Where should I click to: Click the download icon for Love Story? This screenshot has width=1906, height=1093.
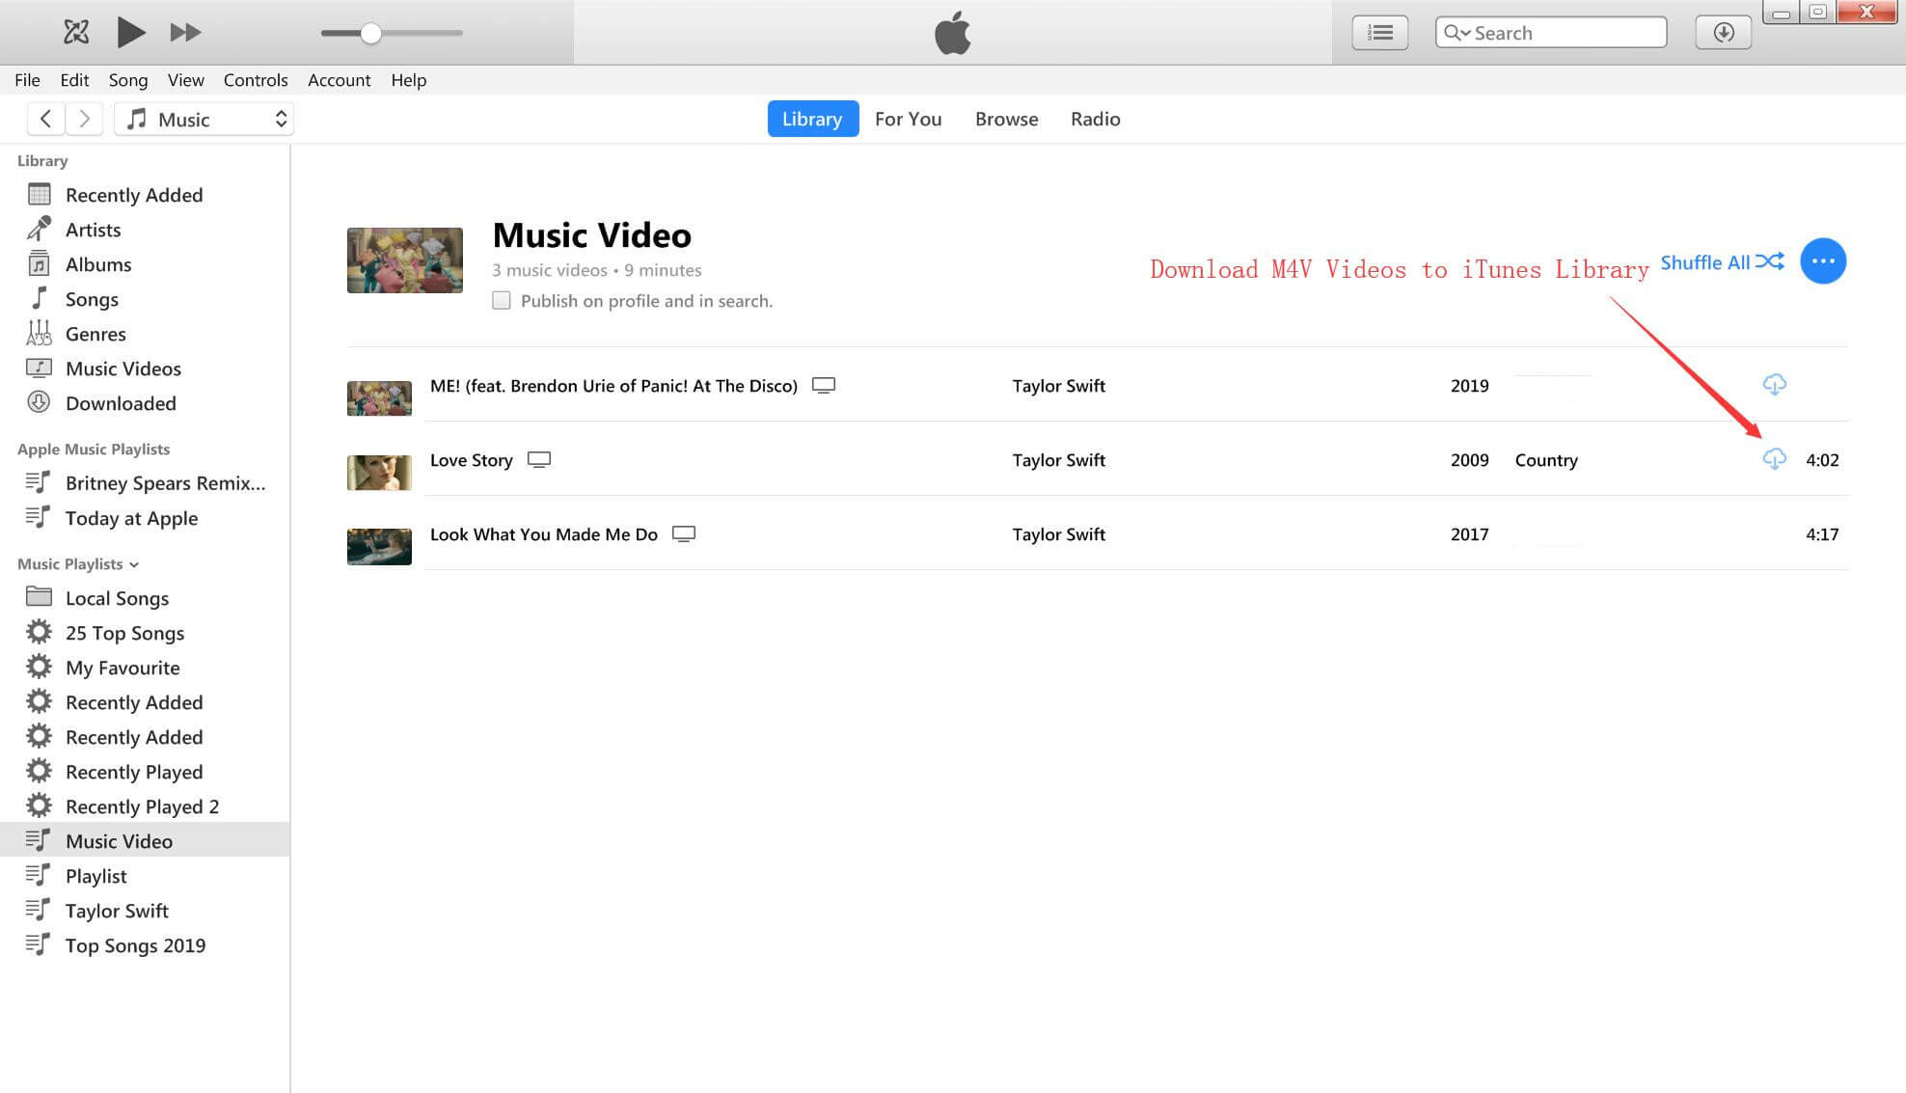click(1773, 458)
